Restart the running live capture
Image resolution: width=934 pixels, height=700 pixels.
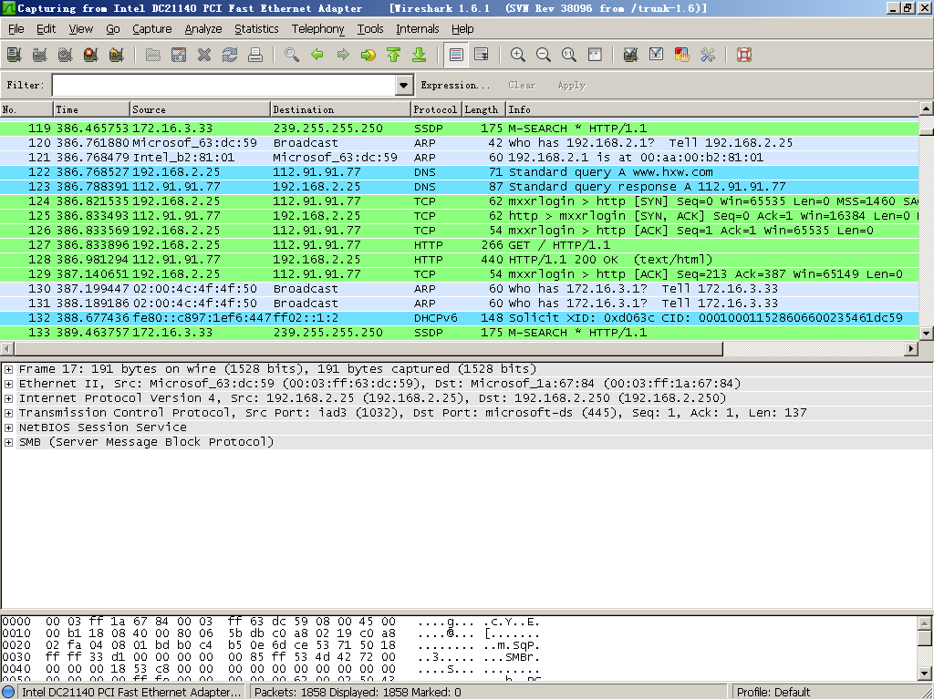point(116,55)
